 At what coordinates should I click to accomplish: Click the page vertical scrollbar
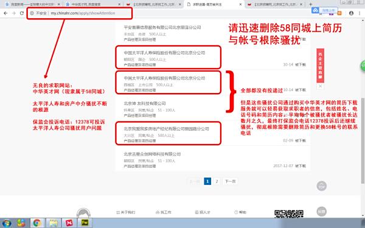[363, 140]
